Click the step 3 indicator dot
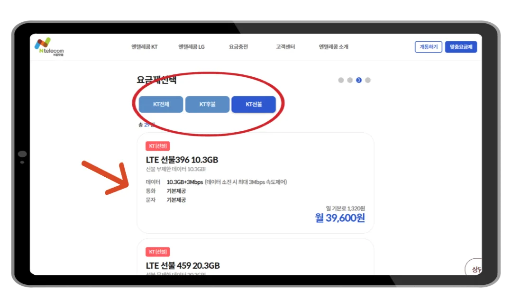Image resolution: width=512 pixels, height=308 pixels. [359, 80]
